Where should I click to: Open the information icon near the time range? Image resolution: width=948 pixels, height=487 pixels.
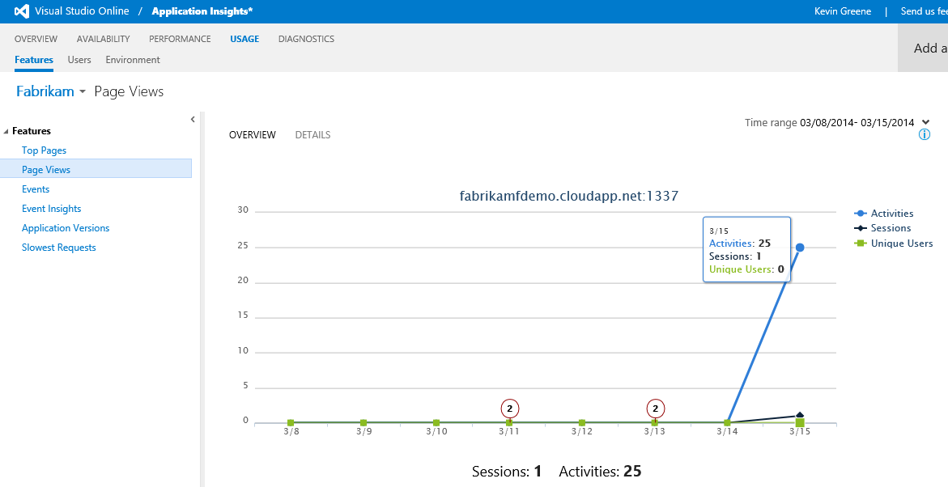click(924, 134)
